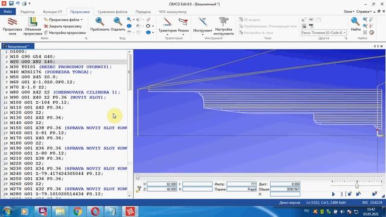Image resolution: width=386 pixels, height=217 pixels.
Task: Select the Безымянный document tab
Action: pos(18,46)
